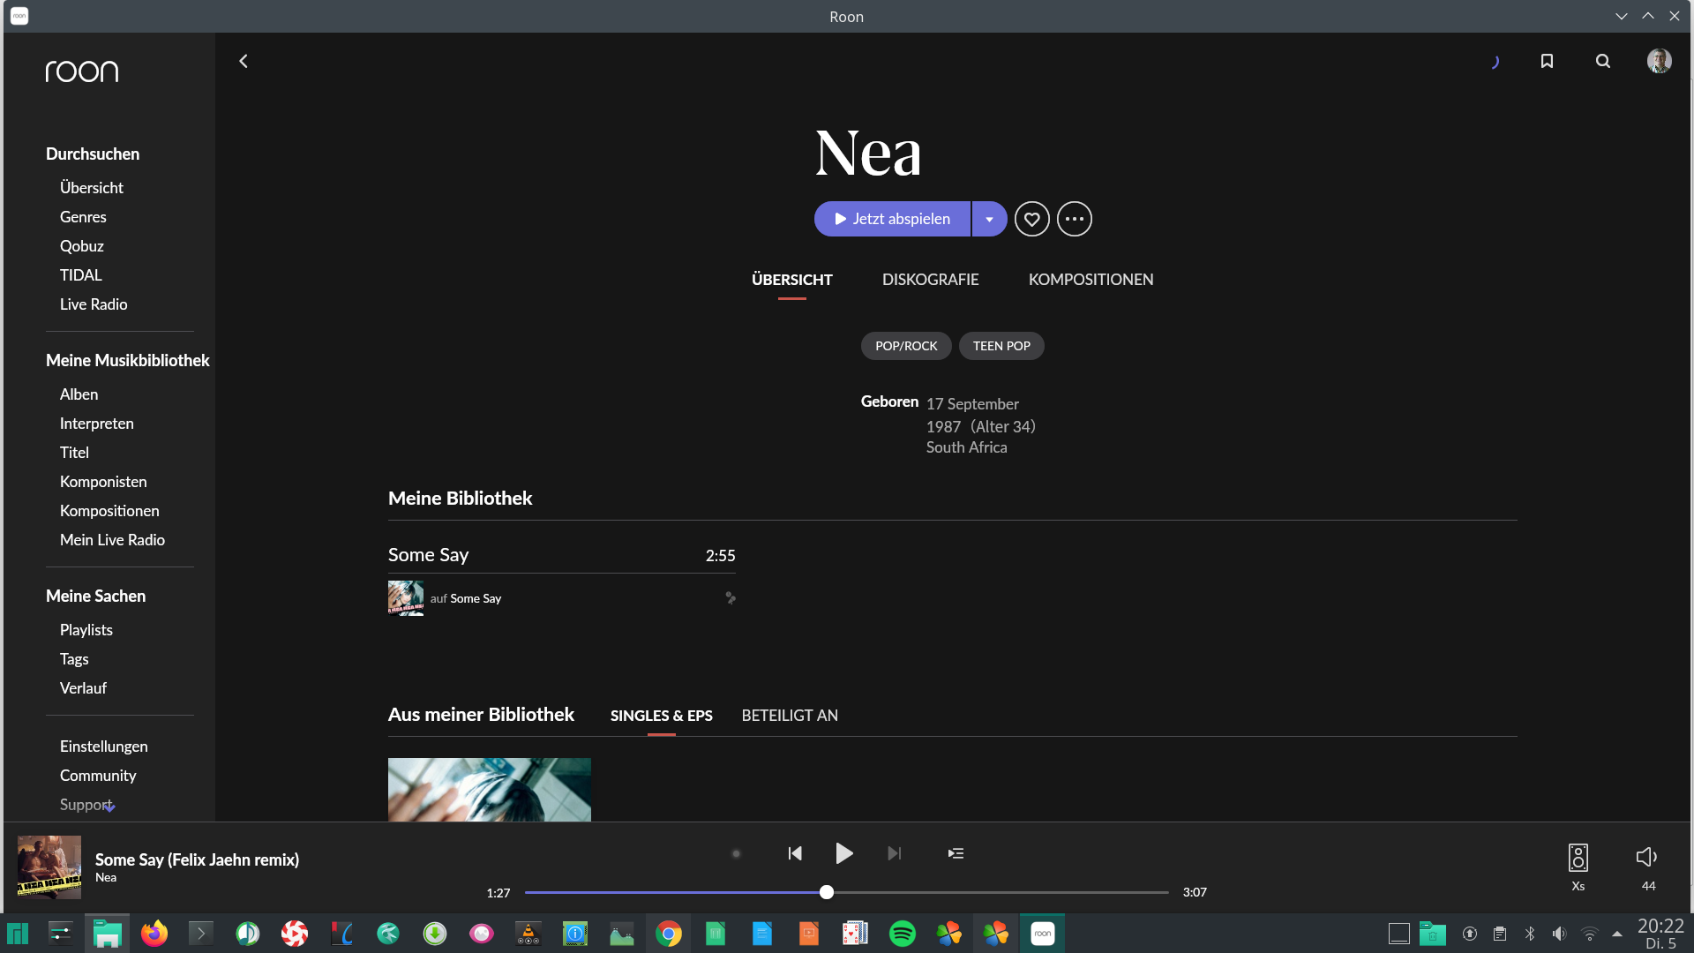Open the file manager in the taskbar
Viewport: 1694px width, 953px height.
click(x=108, y=934)
